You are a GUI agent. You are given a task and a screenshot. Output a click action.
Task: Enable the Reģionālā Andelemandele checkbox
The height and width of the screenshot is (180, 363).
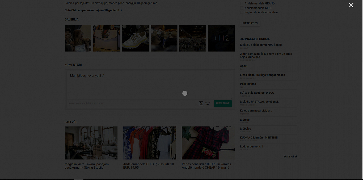click(242, 12)
